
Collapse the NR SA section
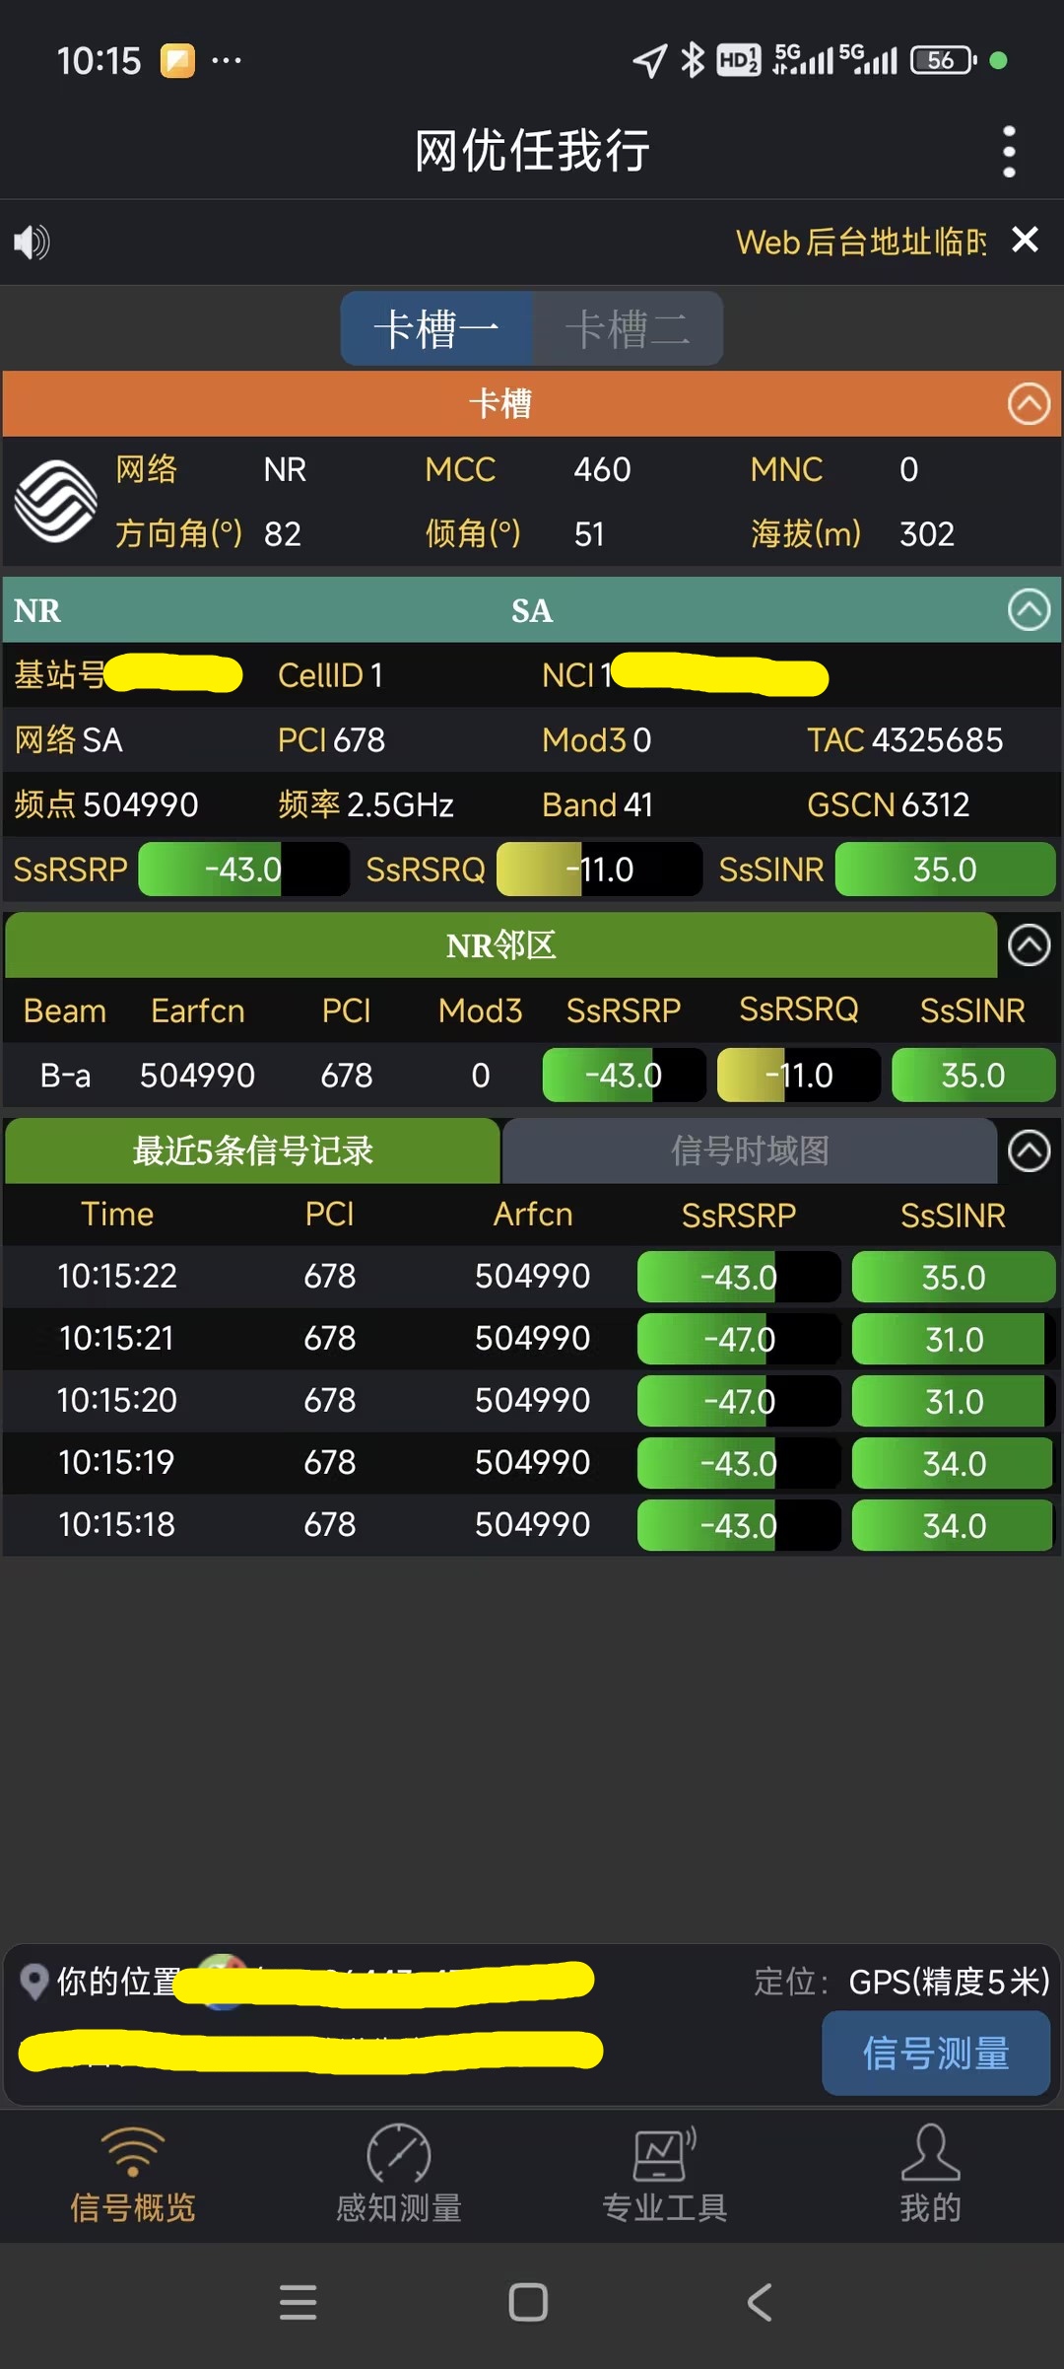pyautogui.click(x=1029, y=610)
